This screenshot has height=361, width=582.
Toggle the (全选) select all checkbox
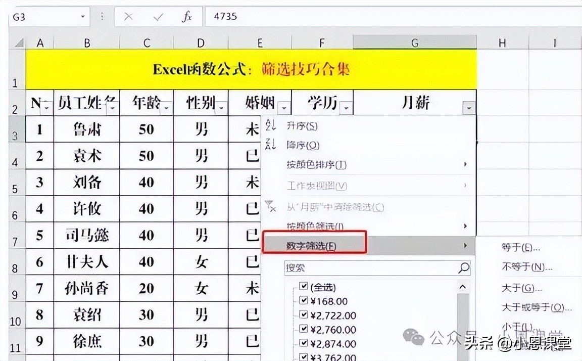coord(304,287)
